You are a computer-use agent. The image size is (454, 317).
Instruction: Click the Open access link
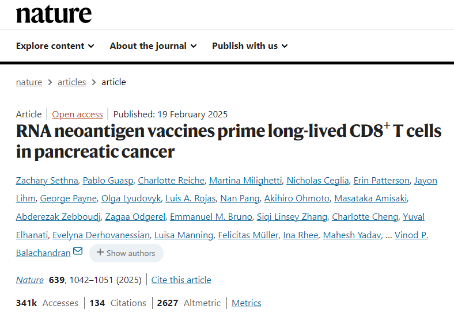click(x=77, y=114)
